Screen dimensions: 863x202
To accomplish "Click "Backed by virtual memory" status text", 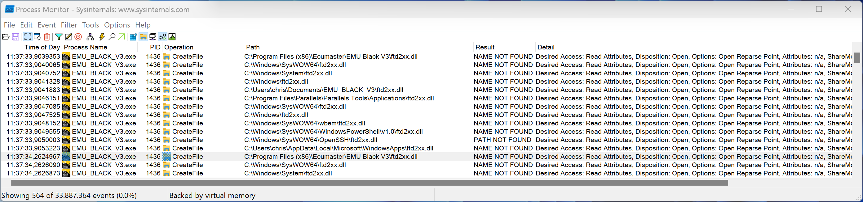I will [212, 196].
